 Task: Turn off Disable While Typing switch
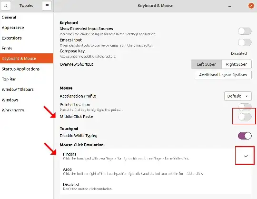[x=245, y=136]
